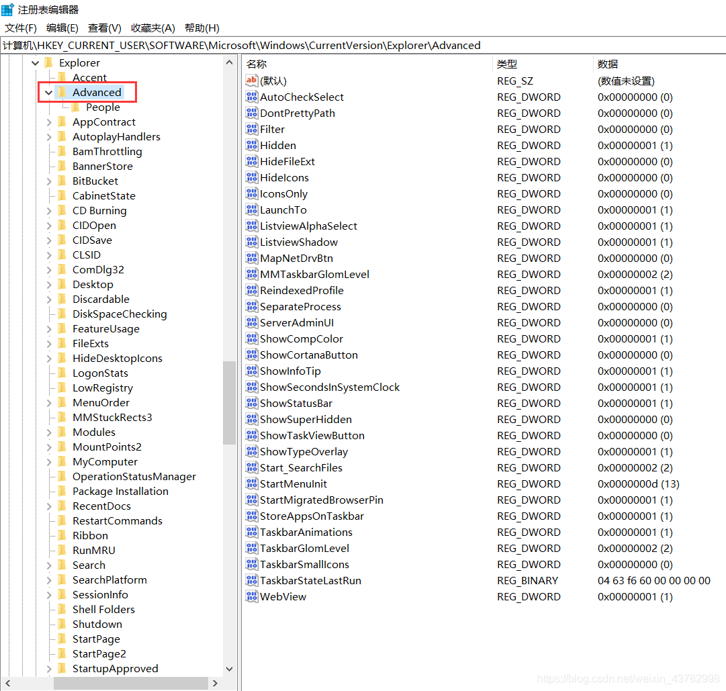Open the 帮助(H) menu
The height and width of the screenshot is (691, 726).
[x=202, y=28]
